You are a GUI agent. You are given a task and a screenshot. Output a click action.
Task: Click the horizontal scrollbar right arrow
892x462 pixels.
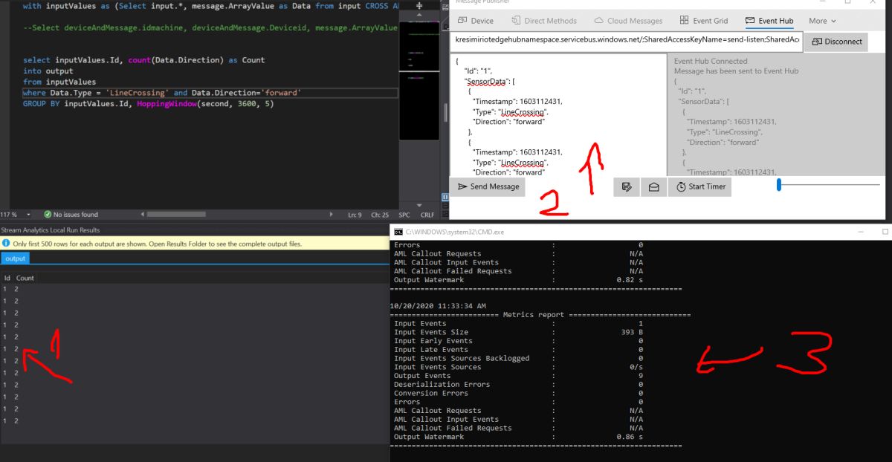332,215
